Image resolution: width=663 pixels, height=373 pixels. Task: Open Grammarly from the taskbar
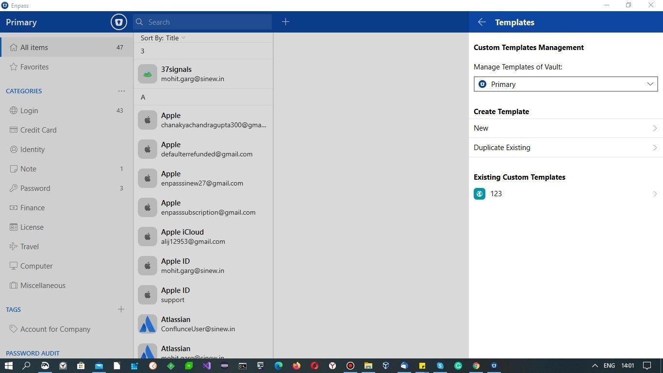coord(458,366)
